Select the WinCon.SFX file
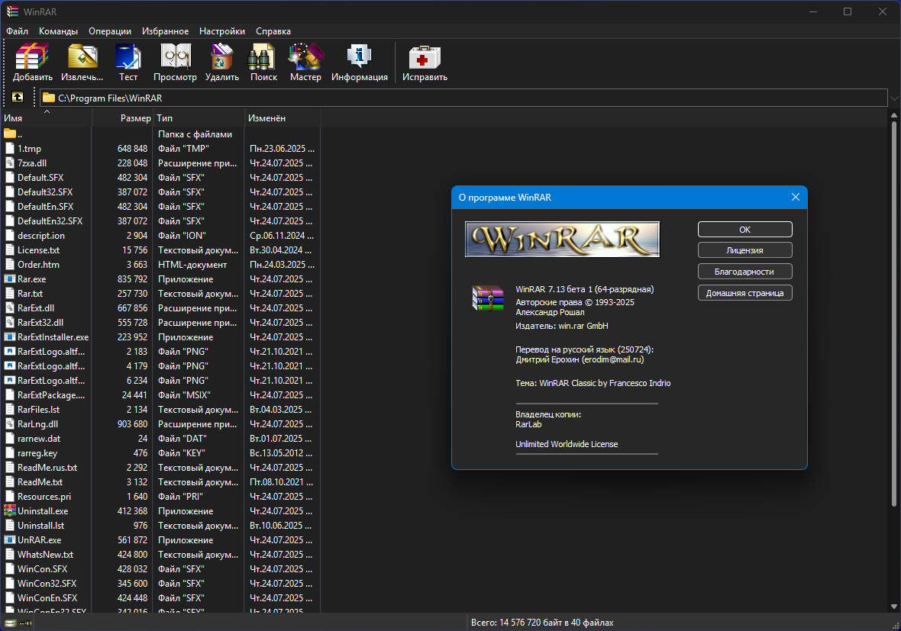Image resolution: width=901 pixels, height=631 pixels. [42, 569]
